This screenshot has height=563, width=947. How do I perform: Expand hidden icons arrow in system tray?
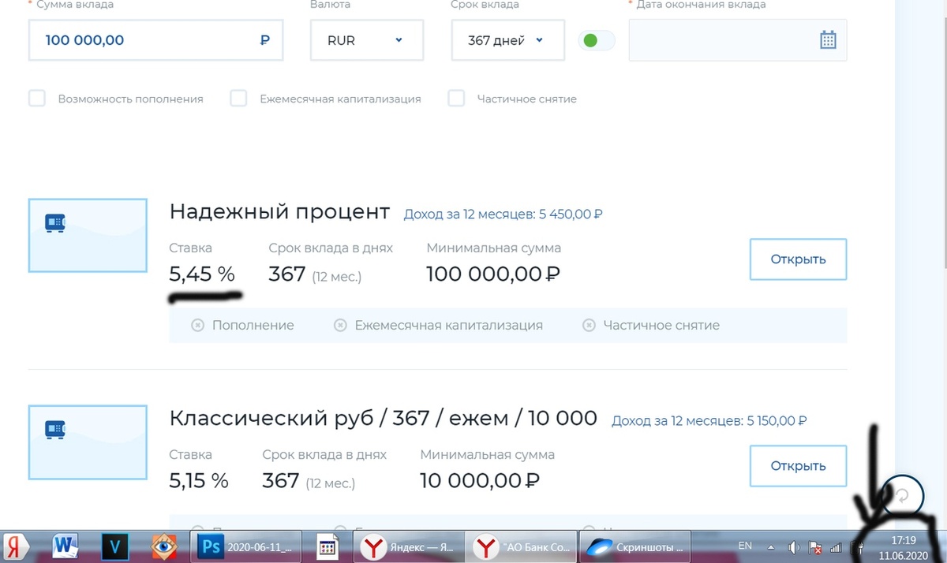(771, 546)
